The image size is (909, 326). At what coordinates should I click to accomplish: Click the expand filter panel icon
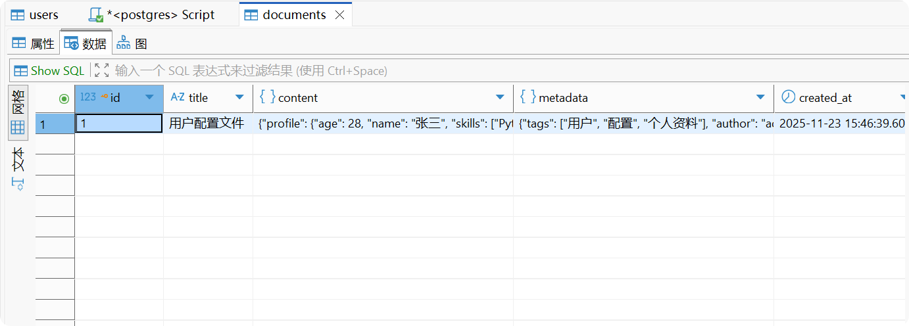click(x=101, y=70)
